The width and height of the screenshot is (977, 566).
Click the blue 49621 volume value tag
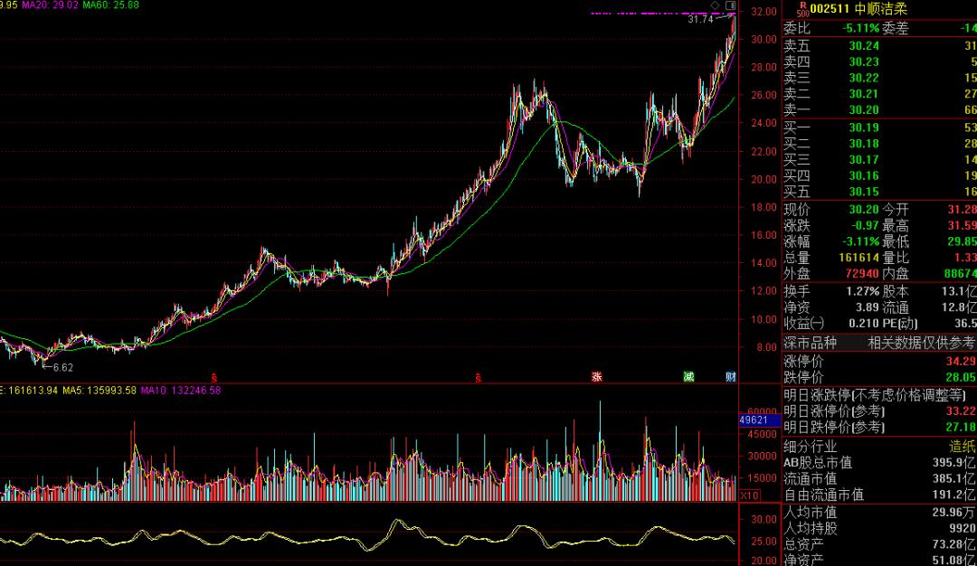(754, 420)
